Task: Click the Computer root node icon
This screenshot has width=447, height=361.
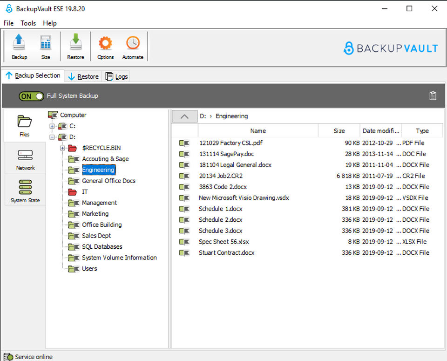Action: tap(53, 115)
